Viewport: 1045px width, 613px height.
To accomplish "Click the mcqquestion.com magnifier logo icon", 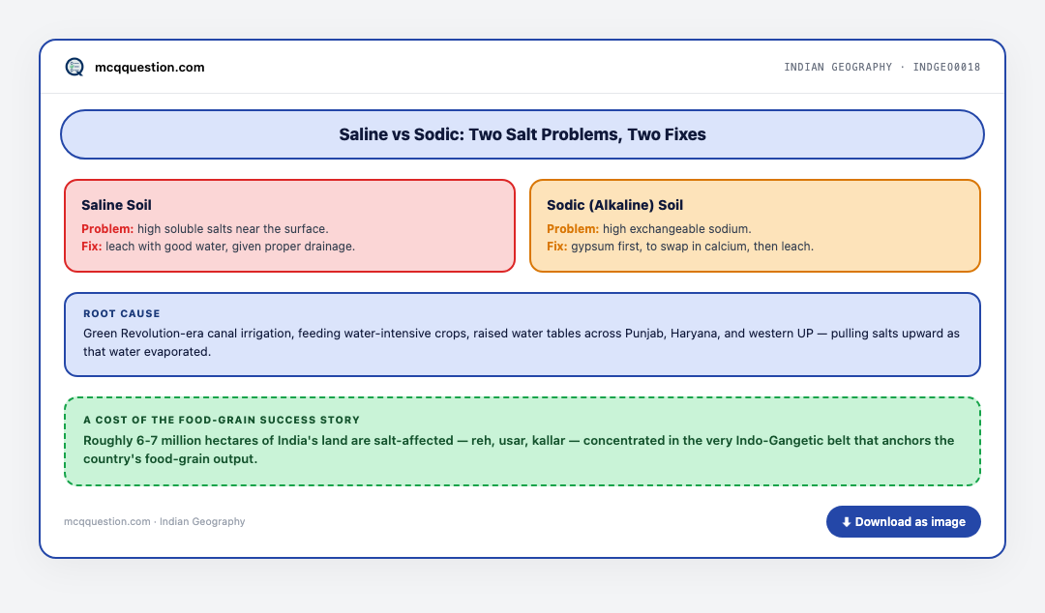I will (x=75, y=67).
